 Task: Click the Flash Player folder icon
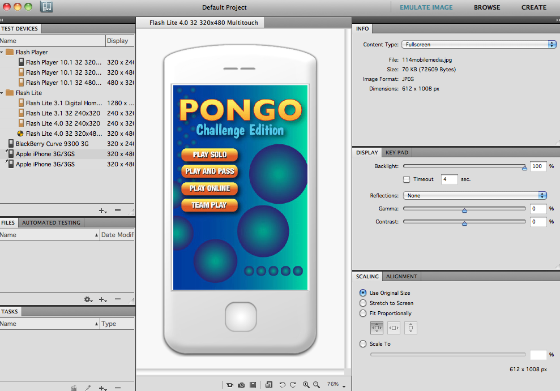click(10, 52)
